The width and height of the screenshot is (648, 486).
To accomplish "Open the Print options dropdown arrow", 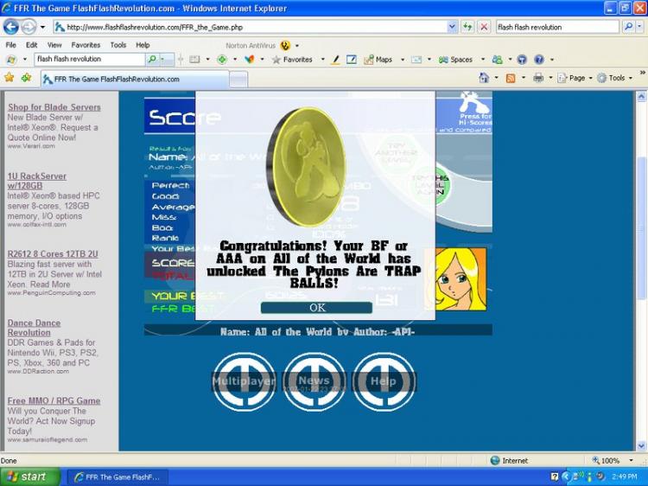I will pyautogui.click(x=550, y=78).
